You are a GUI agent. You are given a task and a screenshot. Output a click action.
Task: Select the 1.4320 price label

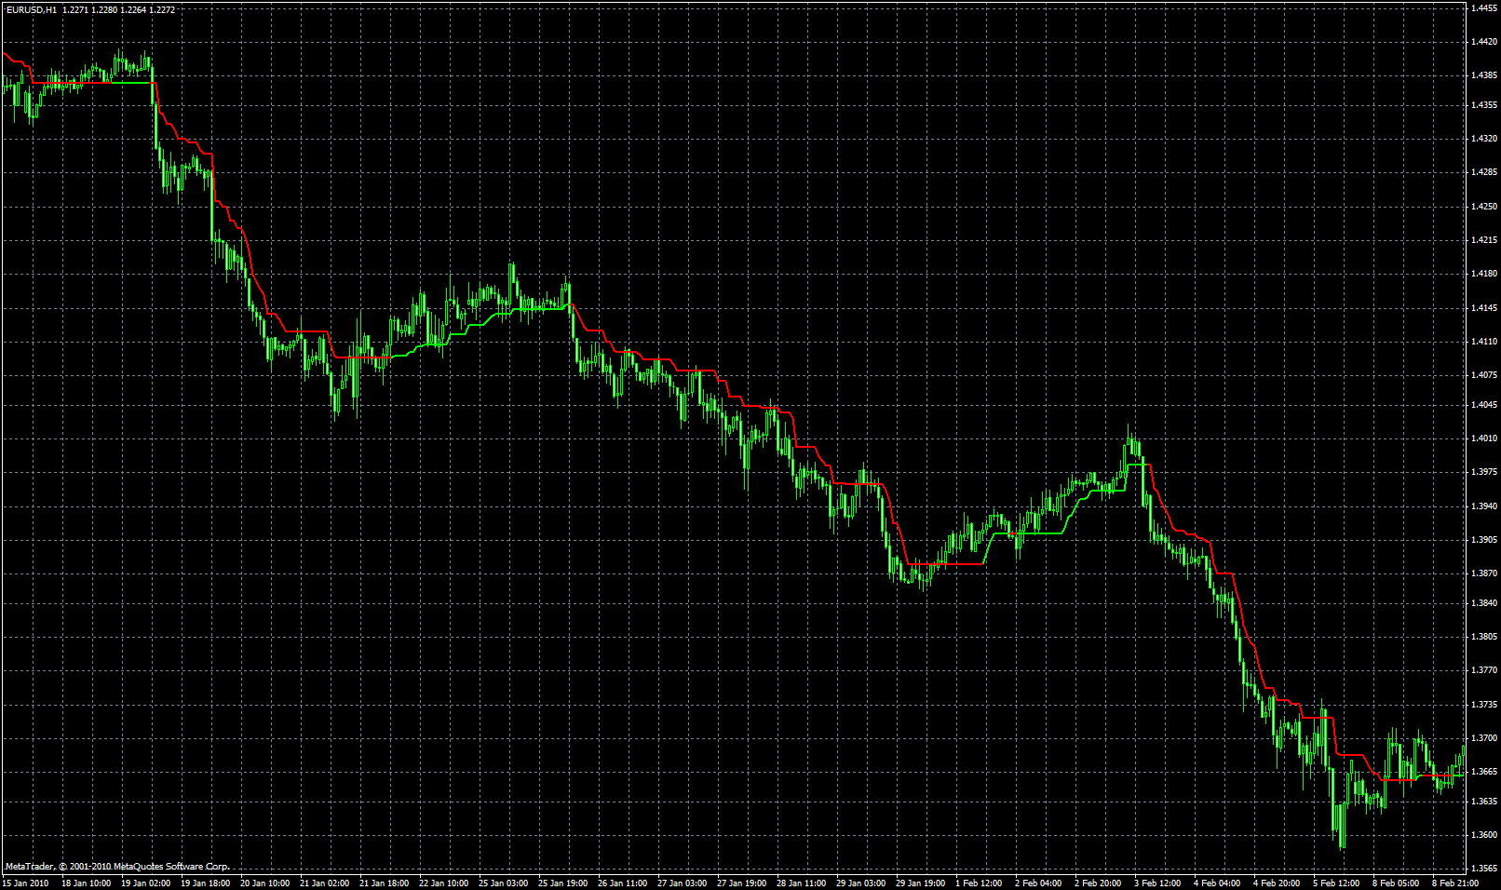tap(1484, 139)
